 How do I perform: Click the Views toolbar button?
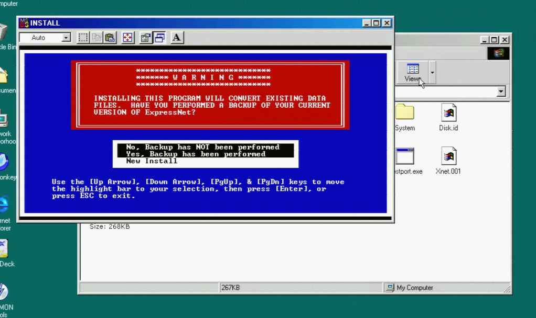(x=412, y=73)
